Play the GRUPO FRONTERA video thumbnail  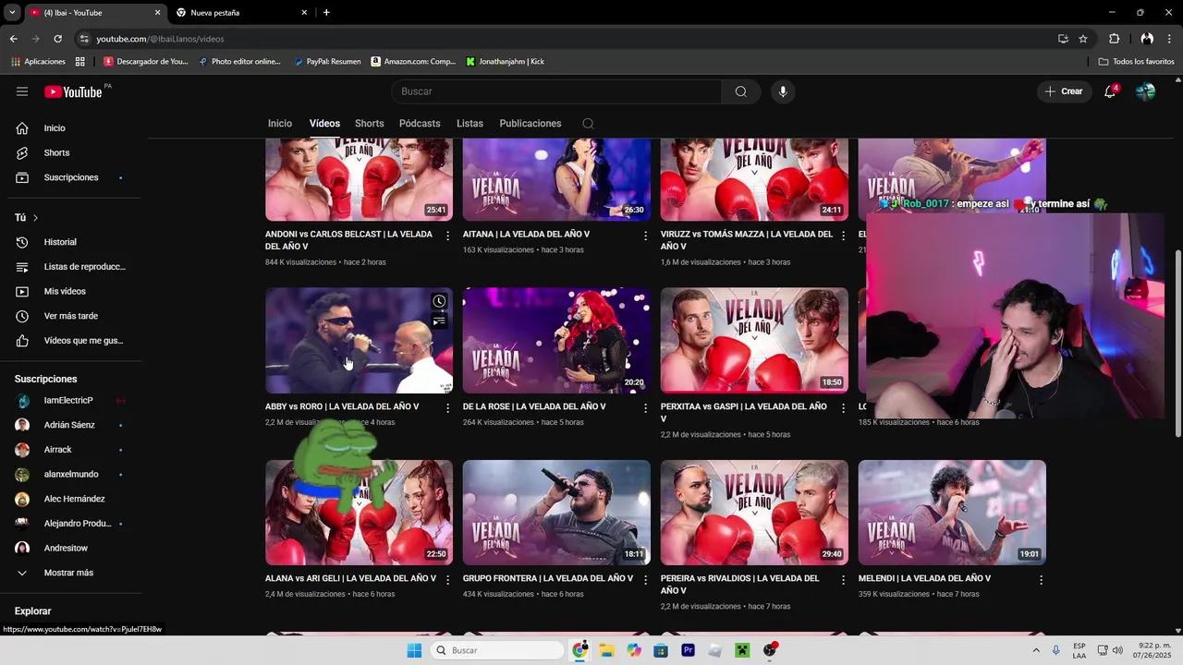pyautogui.click(x=556, y=513)
